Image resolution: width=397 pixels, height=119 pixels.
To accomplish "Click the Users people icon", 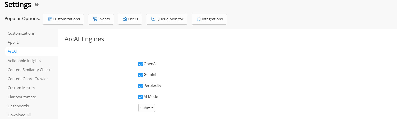I will 125,19.
